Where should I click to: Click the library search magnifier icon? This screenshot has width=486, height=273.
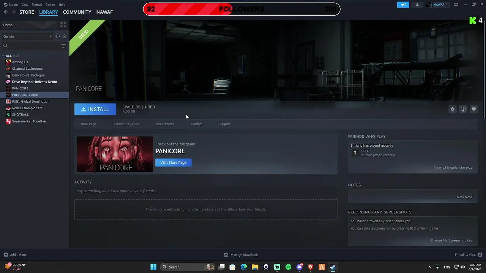pyautogui.click(x=5, y=46)
